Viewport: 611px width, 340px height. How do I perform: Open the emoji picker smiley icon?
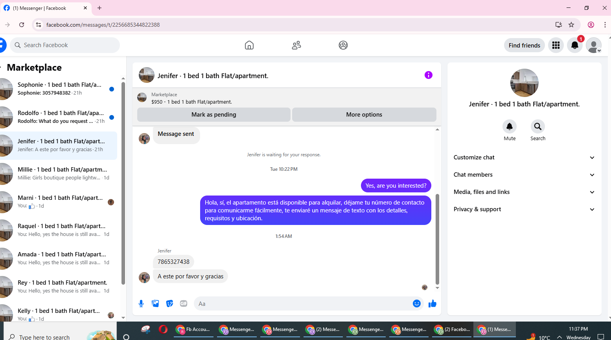pyautogui.click(x=417, y=303)
